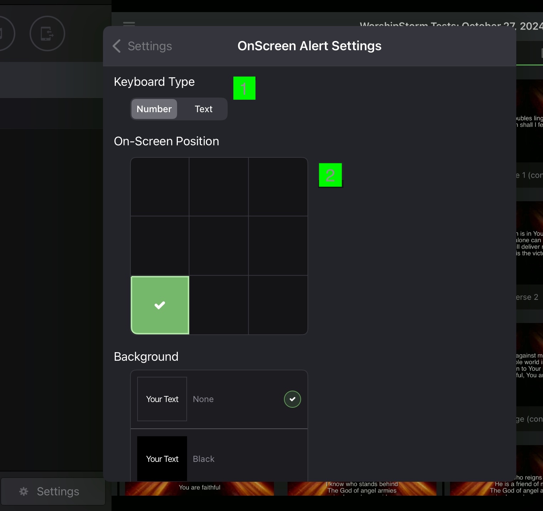
Task: Open Settings with the gear button in the sidebar
Action: tap(53, 491)
